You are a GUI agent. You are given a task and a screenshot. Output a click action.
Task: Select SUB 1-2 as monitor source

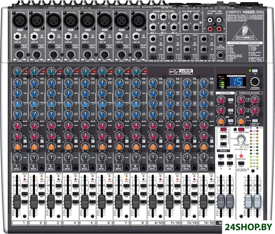223,137
